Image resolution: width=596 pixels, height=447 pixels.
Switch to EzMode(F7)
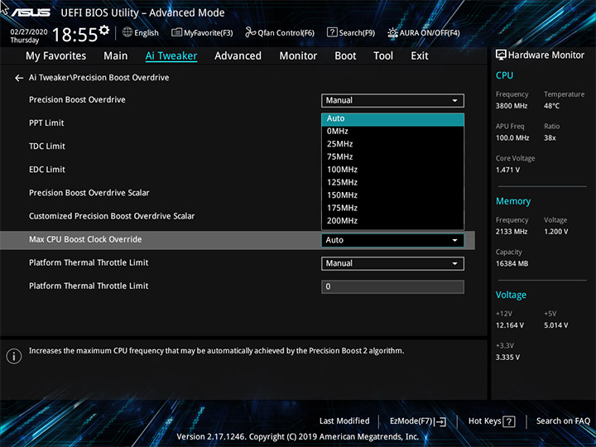418,421
